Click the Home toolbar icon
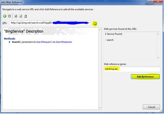Viewport: 164px width, 131px height. (x=25, y=16)
